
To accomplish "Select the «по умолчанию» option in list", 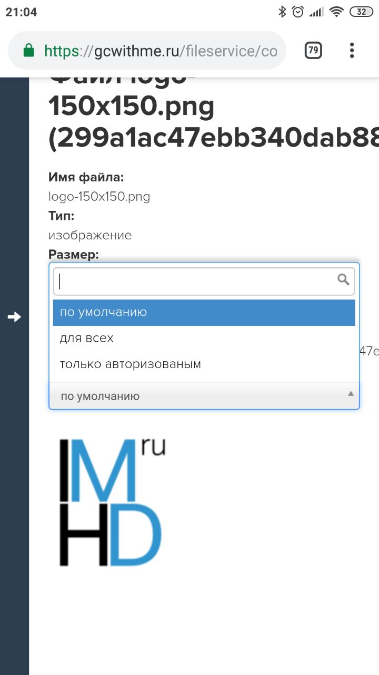I will 204,313.
